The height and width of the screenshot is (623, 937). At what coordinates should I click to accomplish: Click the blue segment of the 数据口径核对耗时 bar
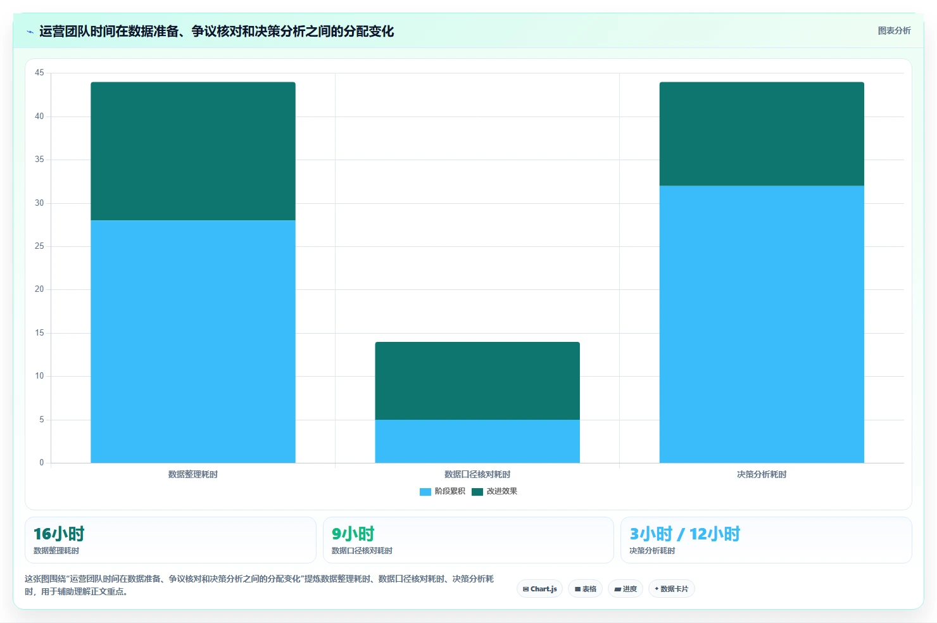click(477, 441)
